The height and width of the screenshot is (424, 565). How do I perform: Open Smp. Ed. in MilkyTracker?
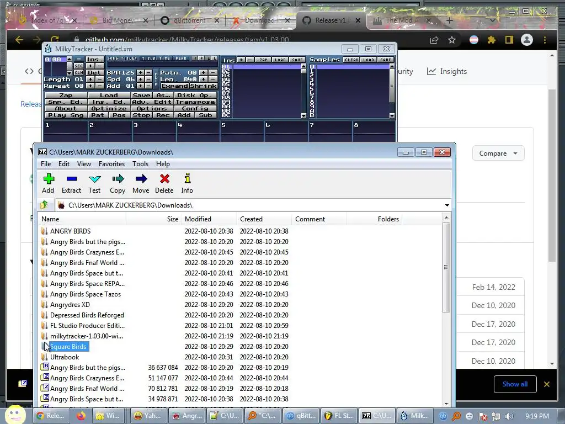pos(66,102)
